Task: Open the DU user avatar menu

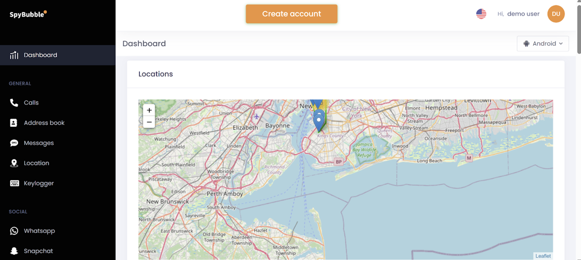Action: click(x=556, y=14)
